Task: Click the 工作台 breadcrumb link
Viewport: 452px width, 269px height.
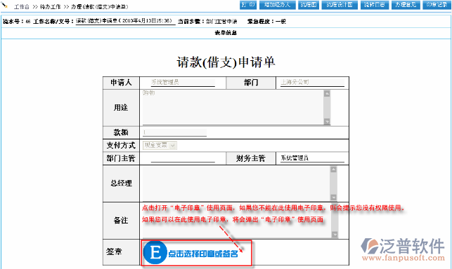Action: pos(22,6)
